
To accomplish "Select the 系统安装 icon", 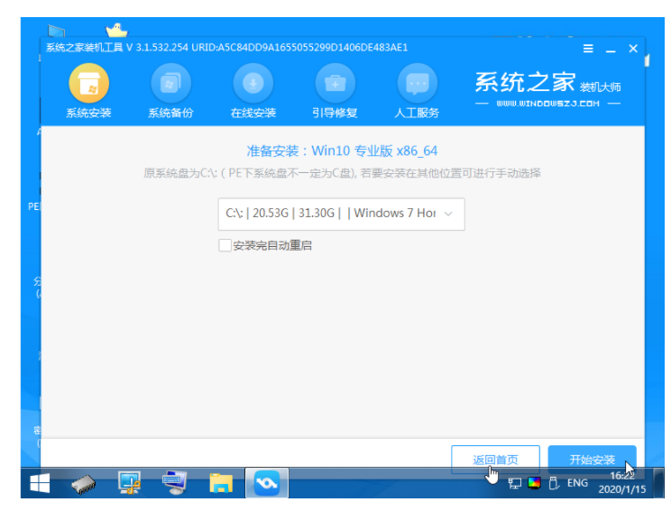I will 88,84.
